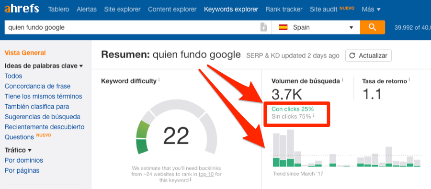Click info icon beside Volumen de búsqueda
Viewport: 431px width, 189px height.
[342, 80]
